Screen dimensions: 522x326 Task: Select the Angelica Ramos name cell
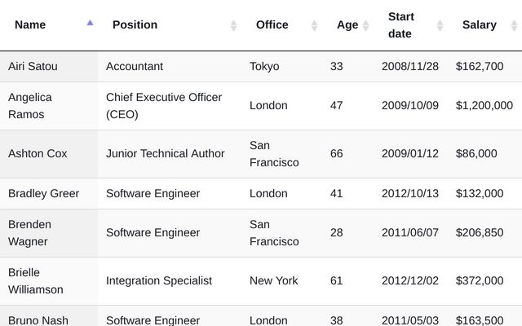tap(30, 106)
